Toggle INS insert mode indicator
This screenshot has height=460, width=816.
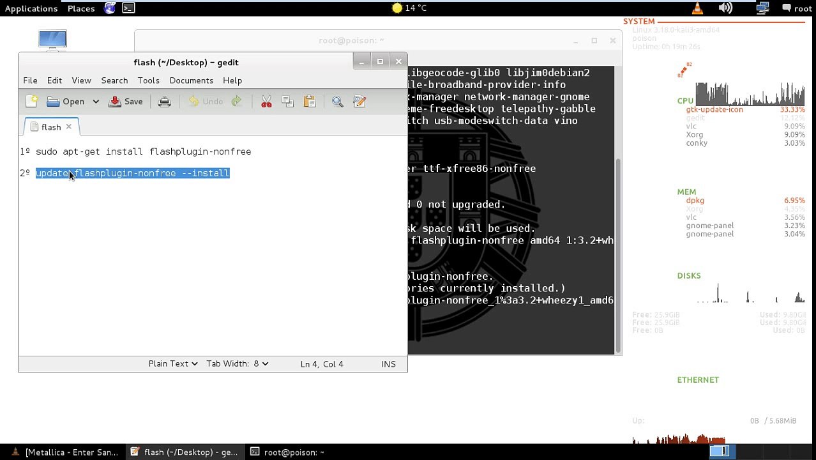point(388,364)
